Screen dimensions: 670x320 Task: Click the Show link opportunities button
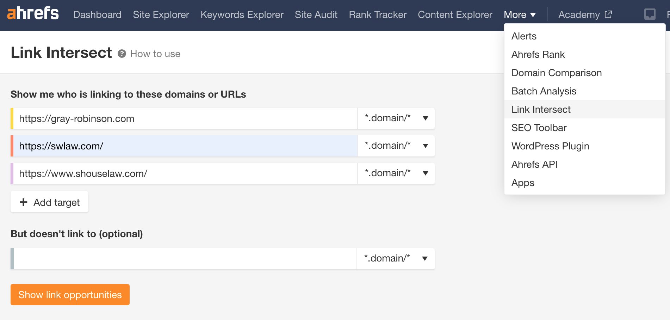(x=70, y=295)
